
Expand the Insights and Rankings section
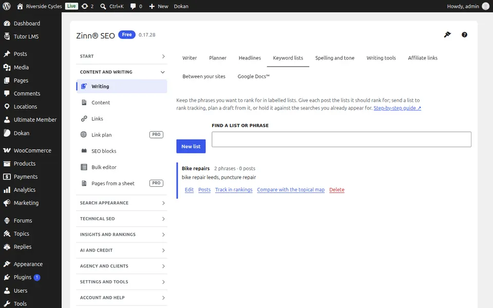tap(122, 235)
